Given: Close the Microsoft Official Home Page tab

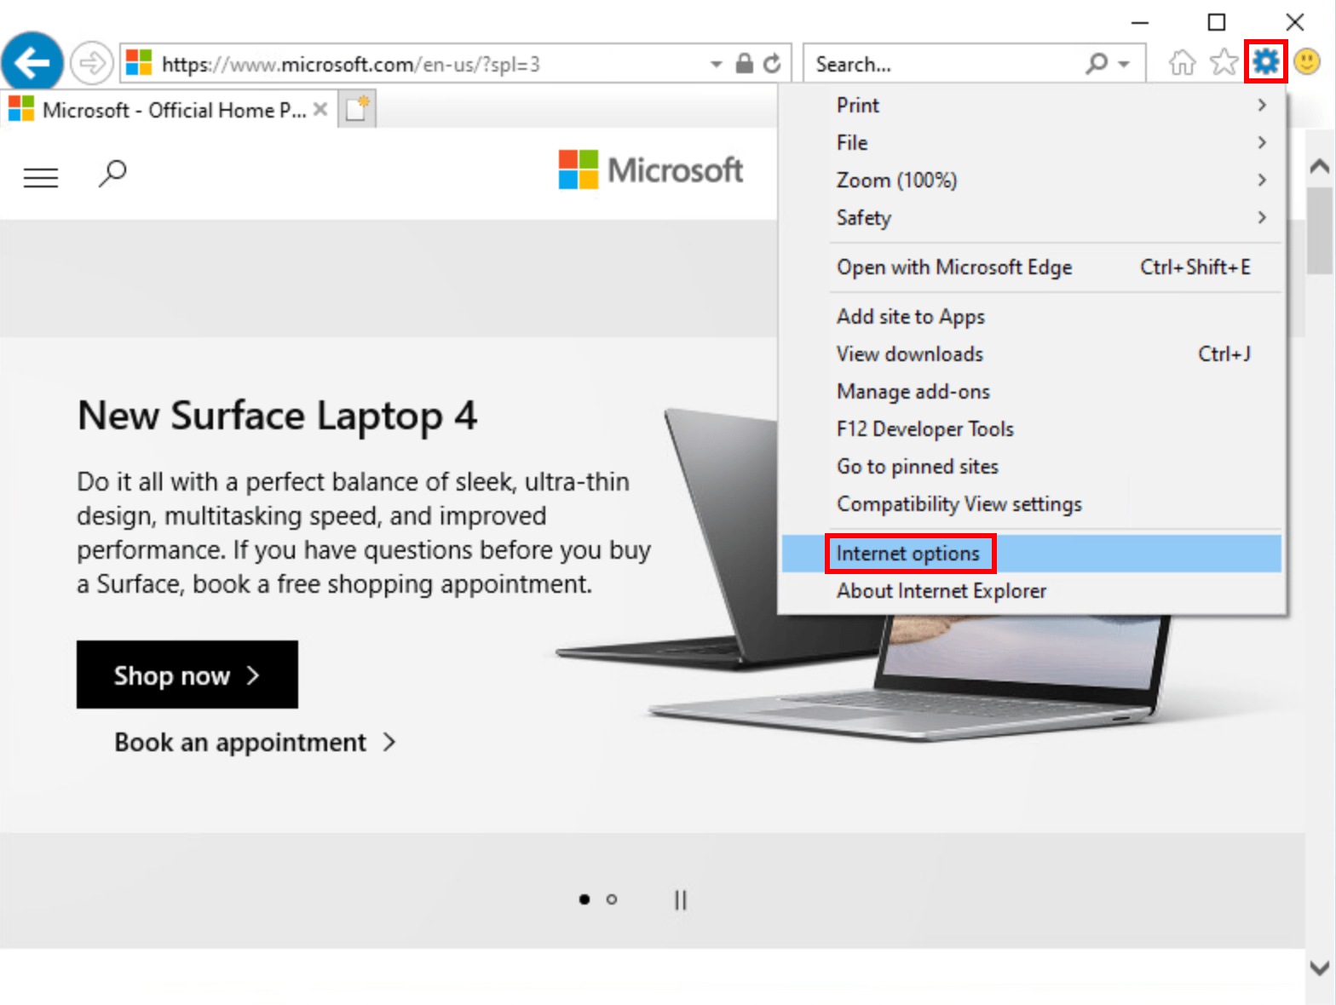Looking at the screenshot, I should click(x=320, y=109).
